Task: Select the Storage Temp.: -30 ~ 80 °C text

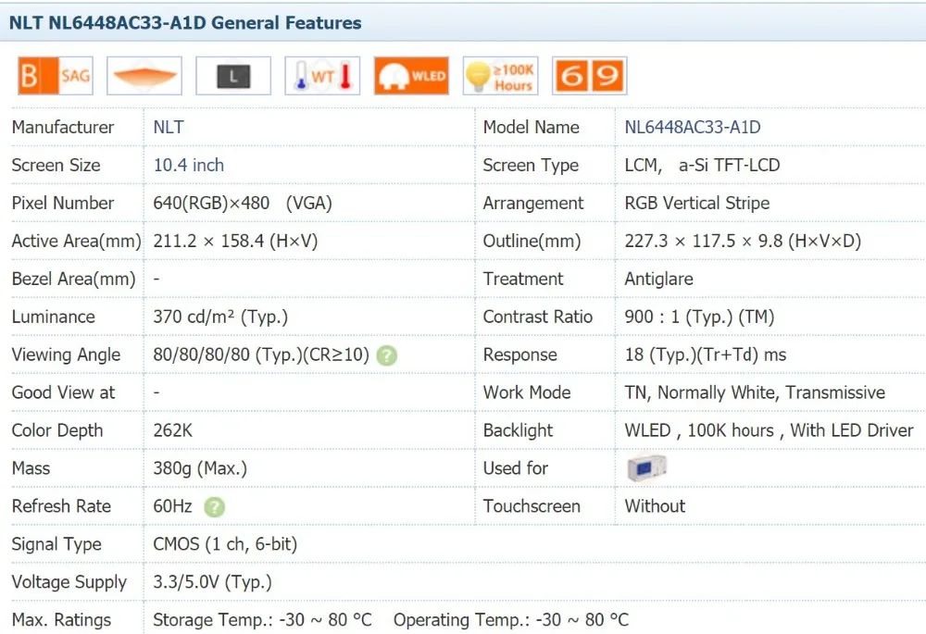Action: click(262, 620)
